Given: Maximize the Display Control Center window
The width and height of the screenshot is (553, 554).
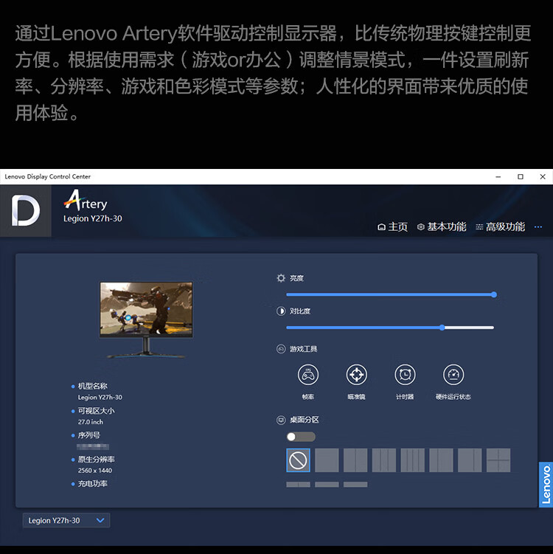Looking at the screenshot, I should point(520,176).
